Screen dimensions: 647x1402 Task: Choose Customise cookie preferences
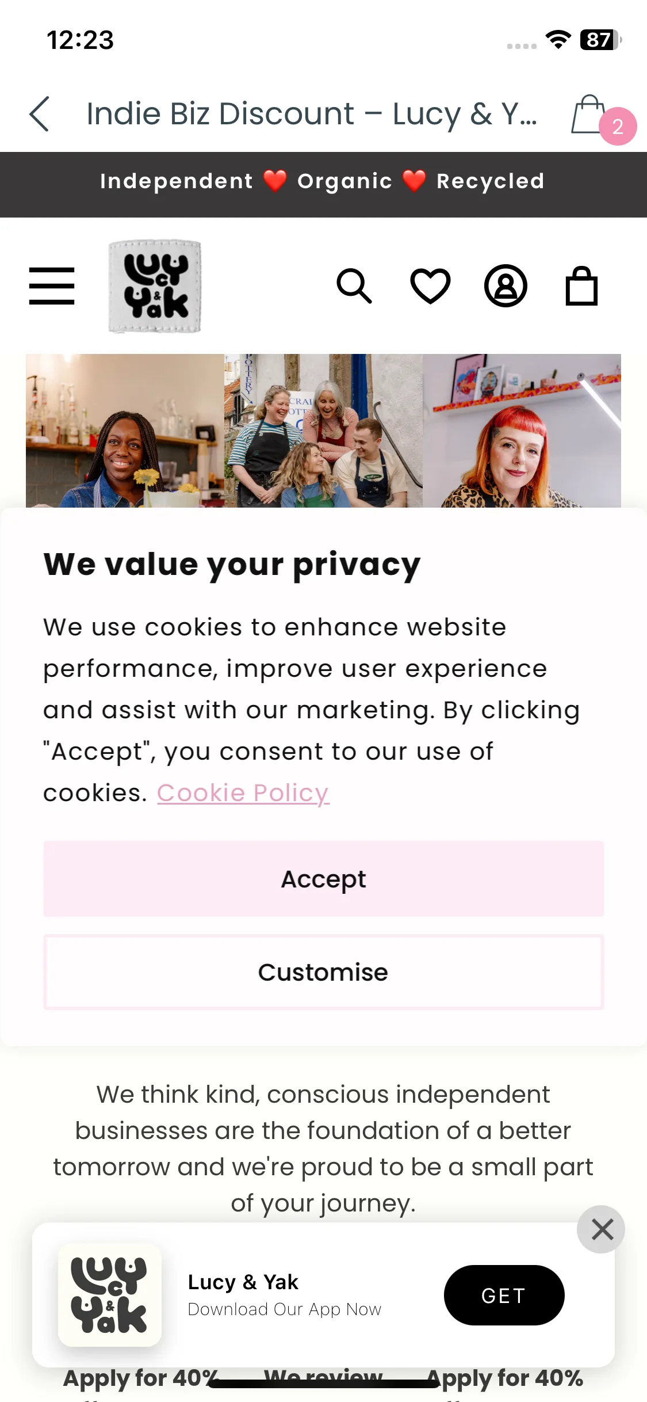coord(323,972)
